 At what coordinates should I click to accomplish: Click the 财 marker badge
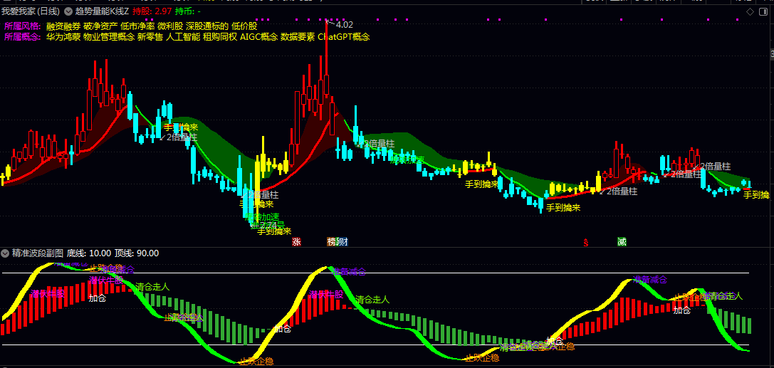point(342,242)
